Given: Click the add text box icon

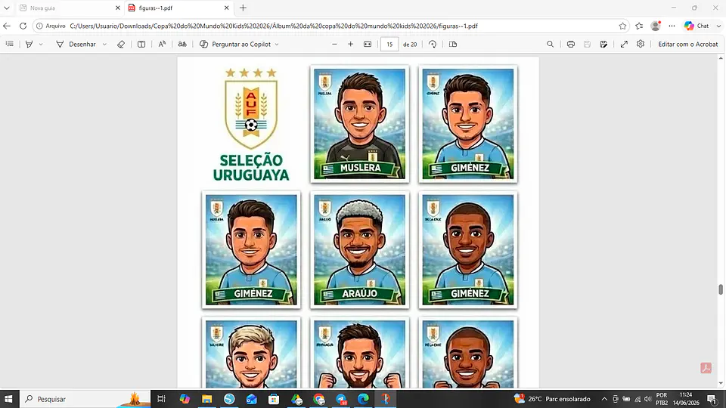Looking at the screenshot, I should [x=141, y=44].
